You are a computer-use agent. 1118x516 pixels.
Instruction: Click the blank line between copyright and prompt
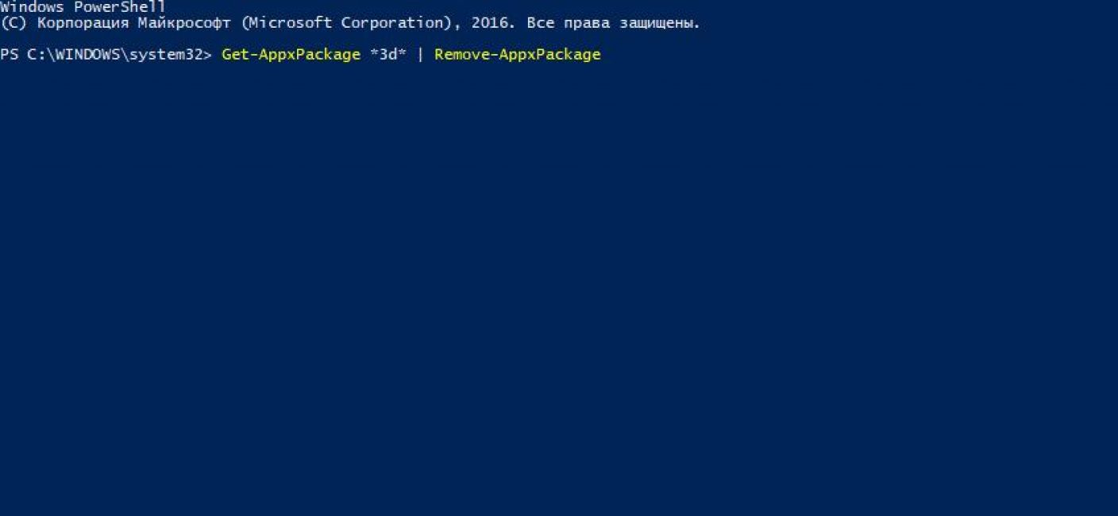559,39
